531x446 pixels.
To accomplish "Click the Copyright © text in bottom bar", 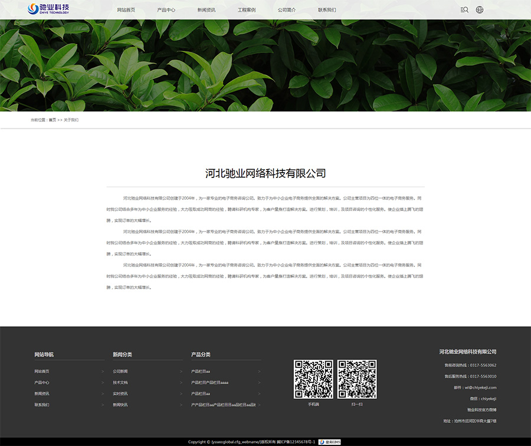I will pos(199,442).
